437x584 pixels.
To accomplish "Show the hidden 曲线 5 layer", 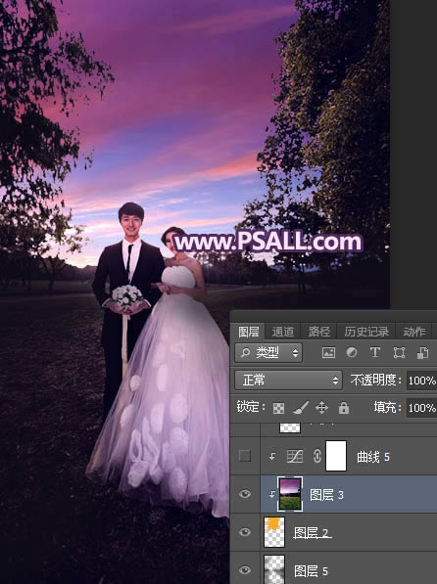I will [245, 456].
